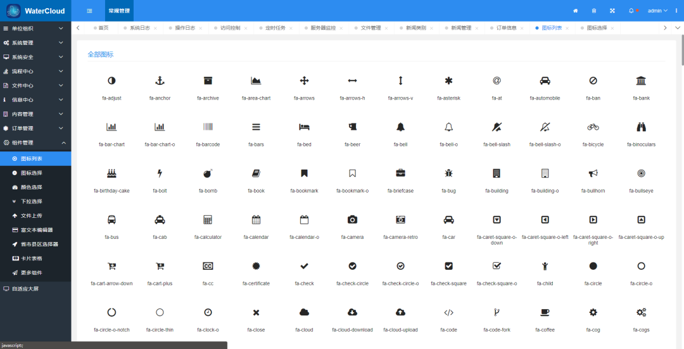Click the fa-anchor icon
Screen dimensions: 684x349
pos(160,80)
